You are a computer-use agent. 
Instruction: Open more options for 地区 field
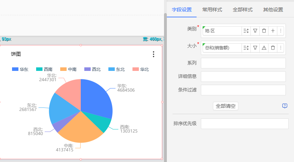pos(281,31)
